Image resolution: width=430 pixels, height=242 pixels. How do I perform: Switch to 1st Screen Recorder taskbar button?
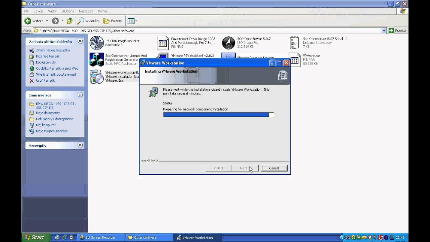(100, 237)
